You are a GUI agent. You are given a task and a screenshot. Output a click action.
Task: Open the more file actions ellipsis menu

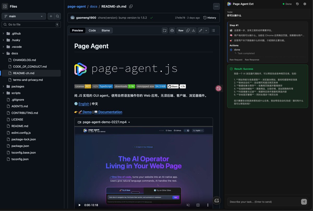(216, 6)
